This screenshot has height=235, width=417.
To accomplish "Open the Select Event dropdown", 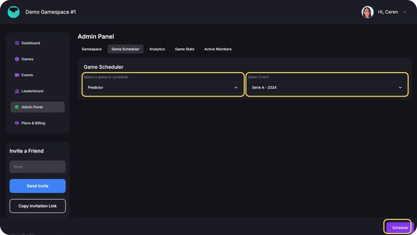I will click(326, 87).
